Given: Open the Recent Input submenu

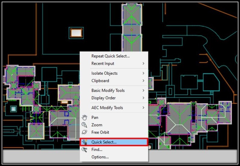Looking at the screenshot, I should point(114,64).
